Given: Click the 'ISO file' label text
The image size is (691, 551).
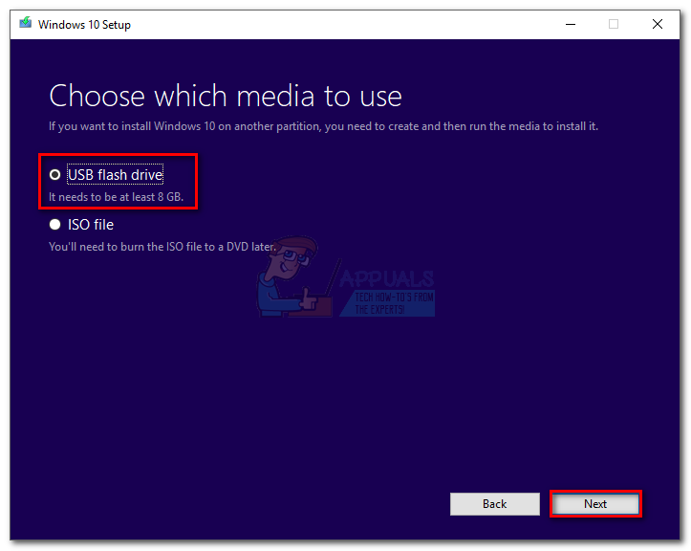Looking at the screenshot, I should [x=91, y=225].
